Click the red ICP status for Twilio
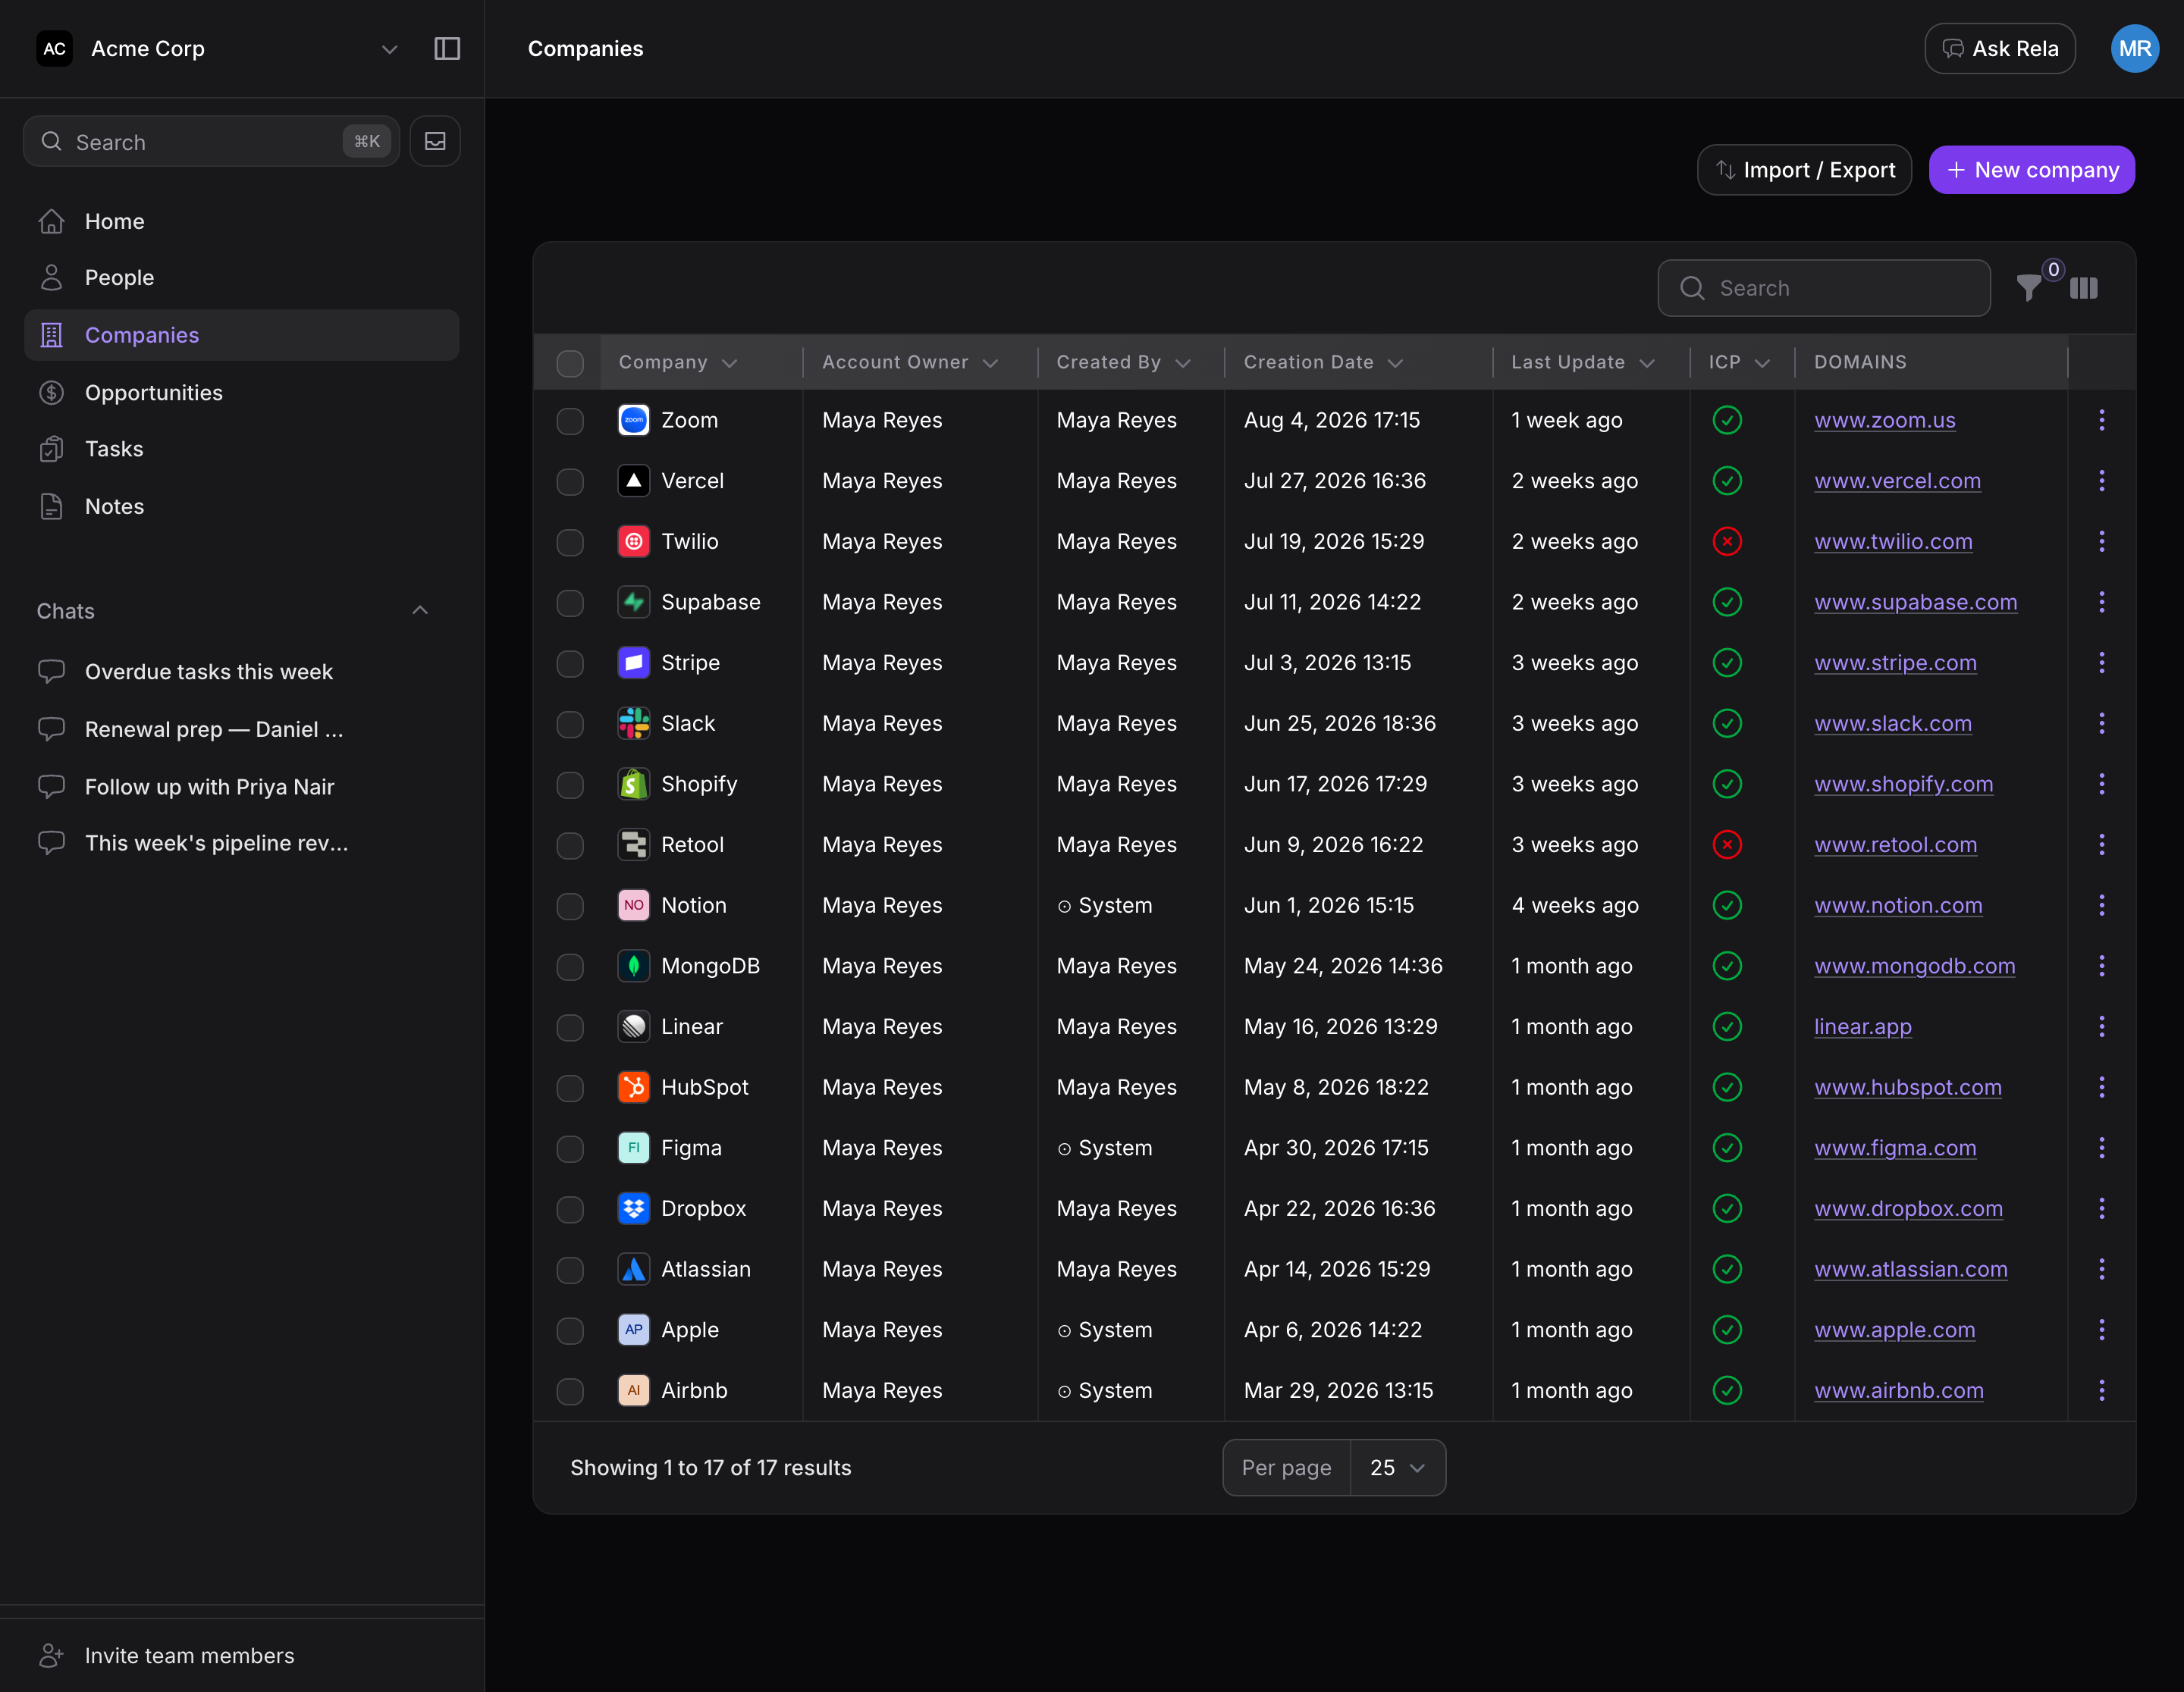2184x1692 pixels. [x=1727, y=542]
